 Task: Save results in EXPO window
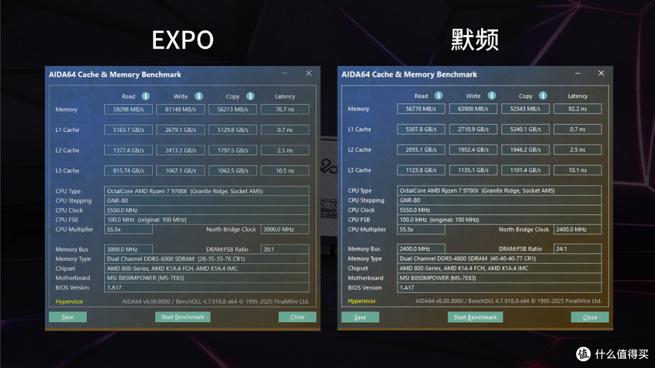click(68, 317)
